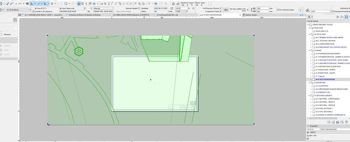The image size is (350, 142).
Task: Collapse the A0 SITE & DATA subset
Action: click(309, 35)
